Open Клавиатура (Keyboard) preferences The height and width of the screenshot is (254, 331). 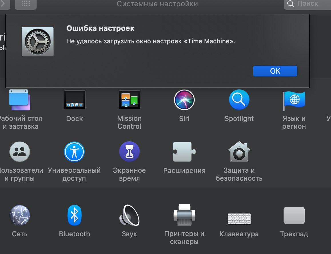239,219
